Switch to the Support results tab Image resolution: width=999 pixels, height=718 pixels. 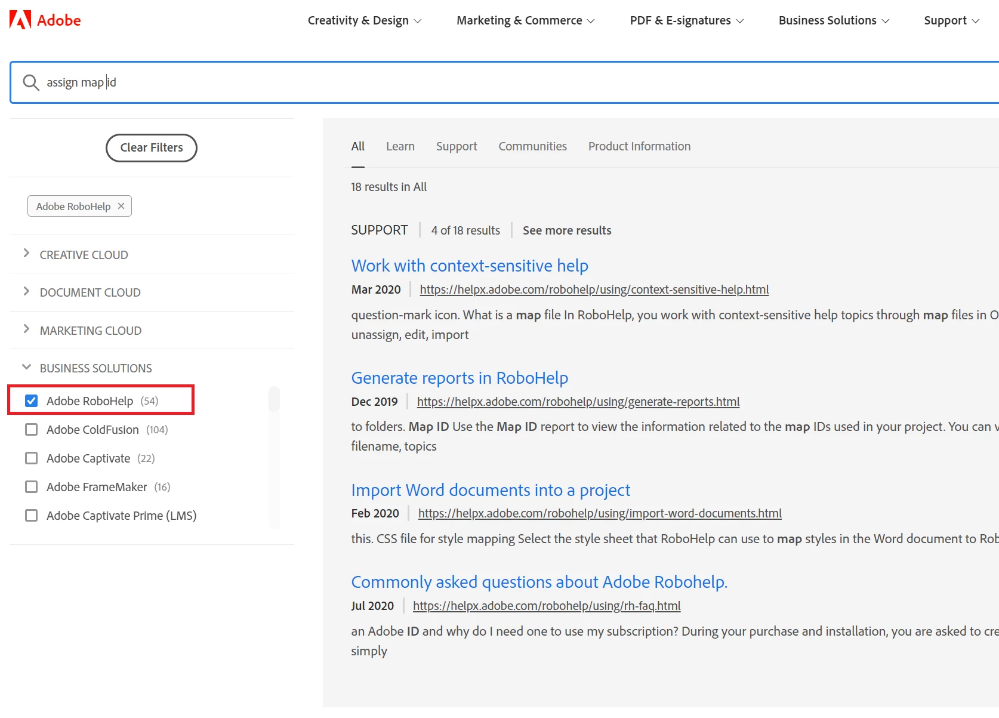pos(457,146)
